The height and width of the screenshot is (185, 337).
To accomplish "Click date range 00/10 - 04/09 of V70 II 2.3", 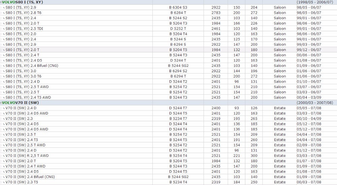I will pyautogui.click(x=309, y=119).
